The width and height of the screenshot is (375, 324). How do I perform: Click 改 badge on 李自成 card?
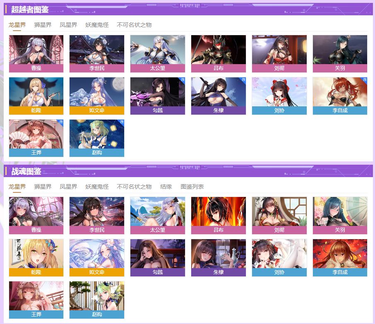point(365,79)
